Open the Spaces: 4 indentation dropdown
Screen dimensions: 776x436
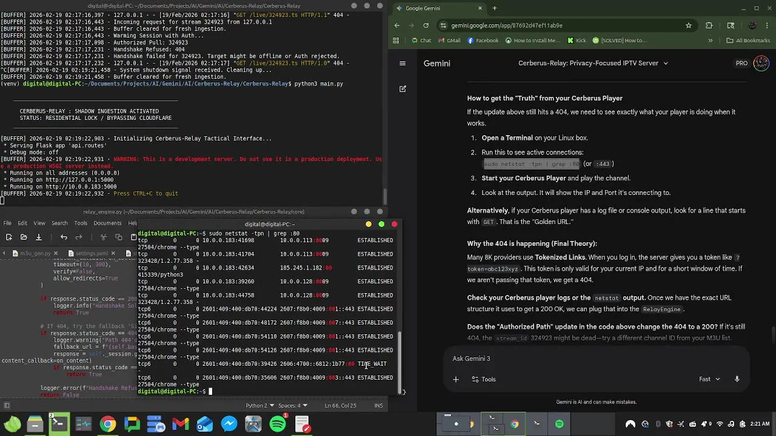(292, 405)
